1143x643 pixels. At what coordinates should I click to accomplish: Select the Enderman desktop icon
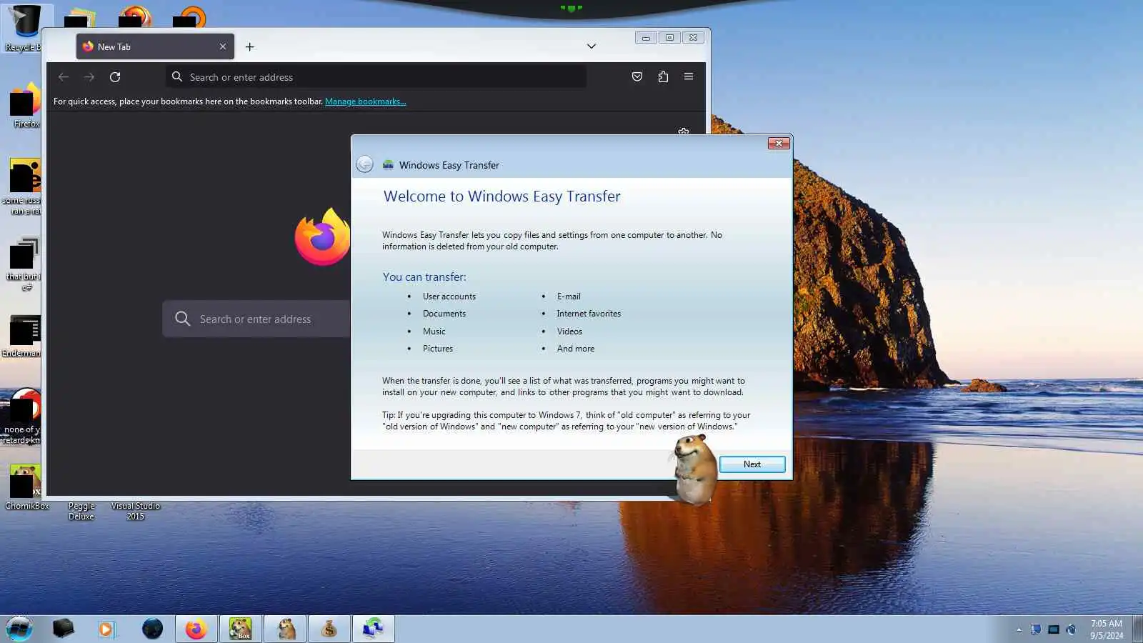(23, 336)
